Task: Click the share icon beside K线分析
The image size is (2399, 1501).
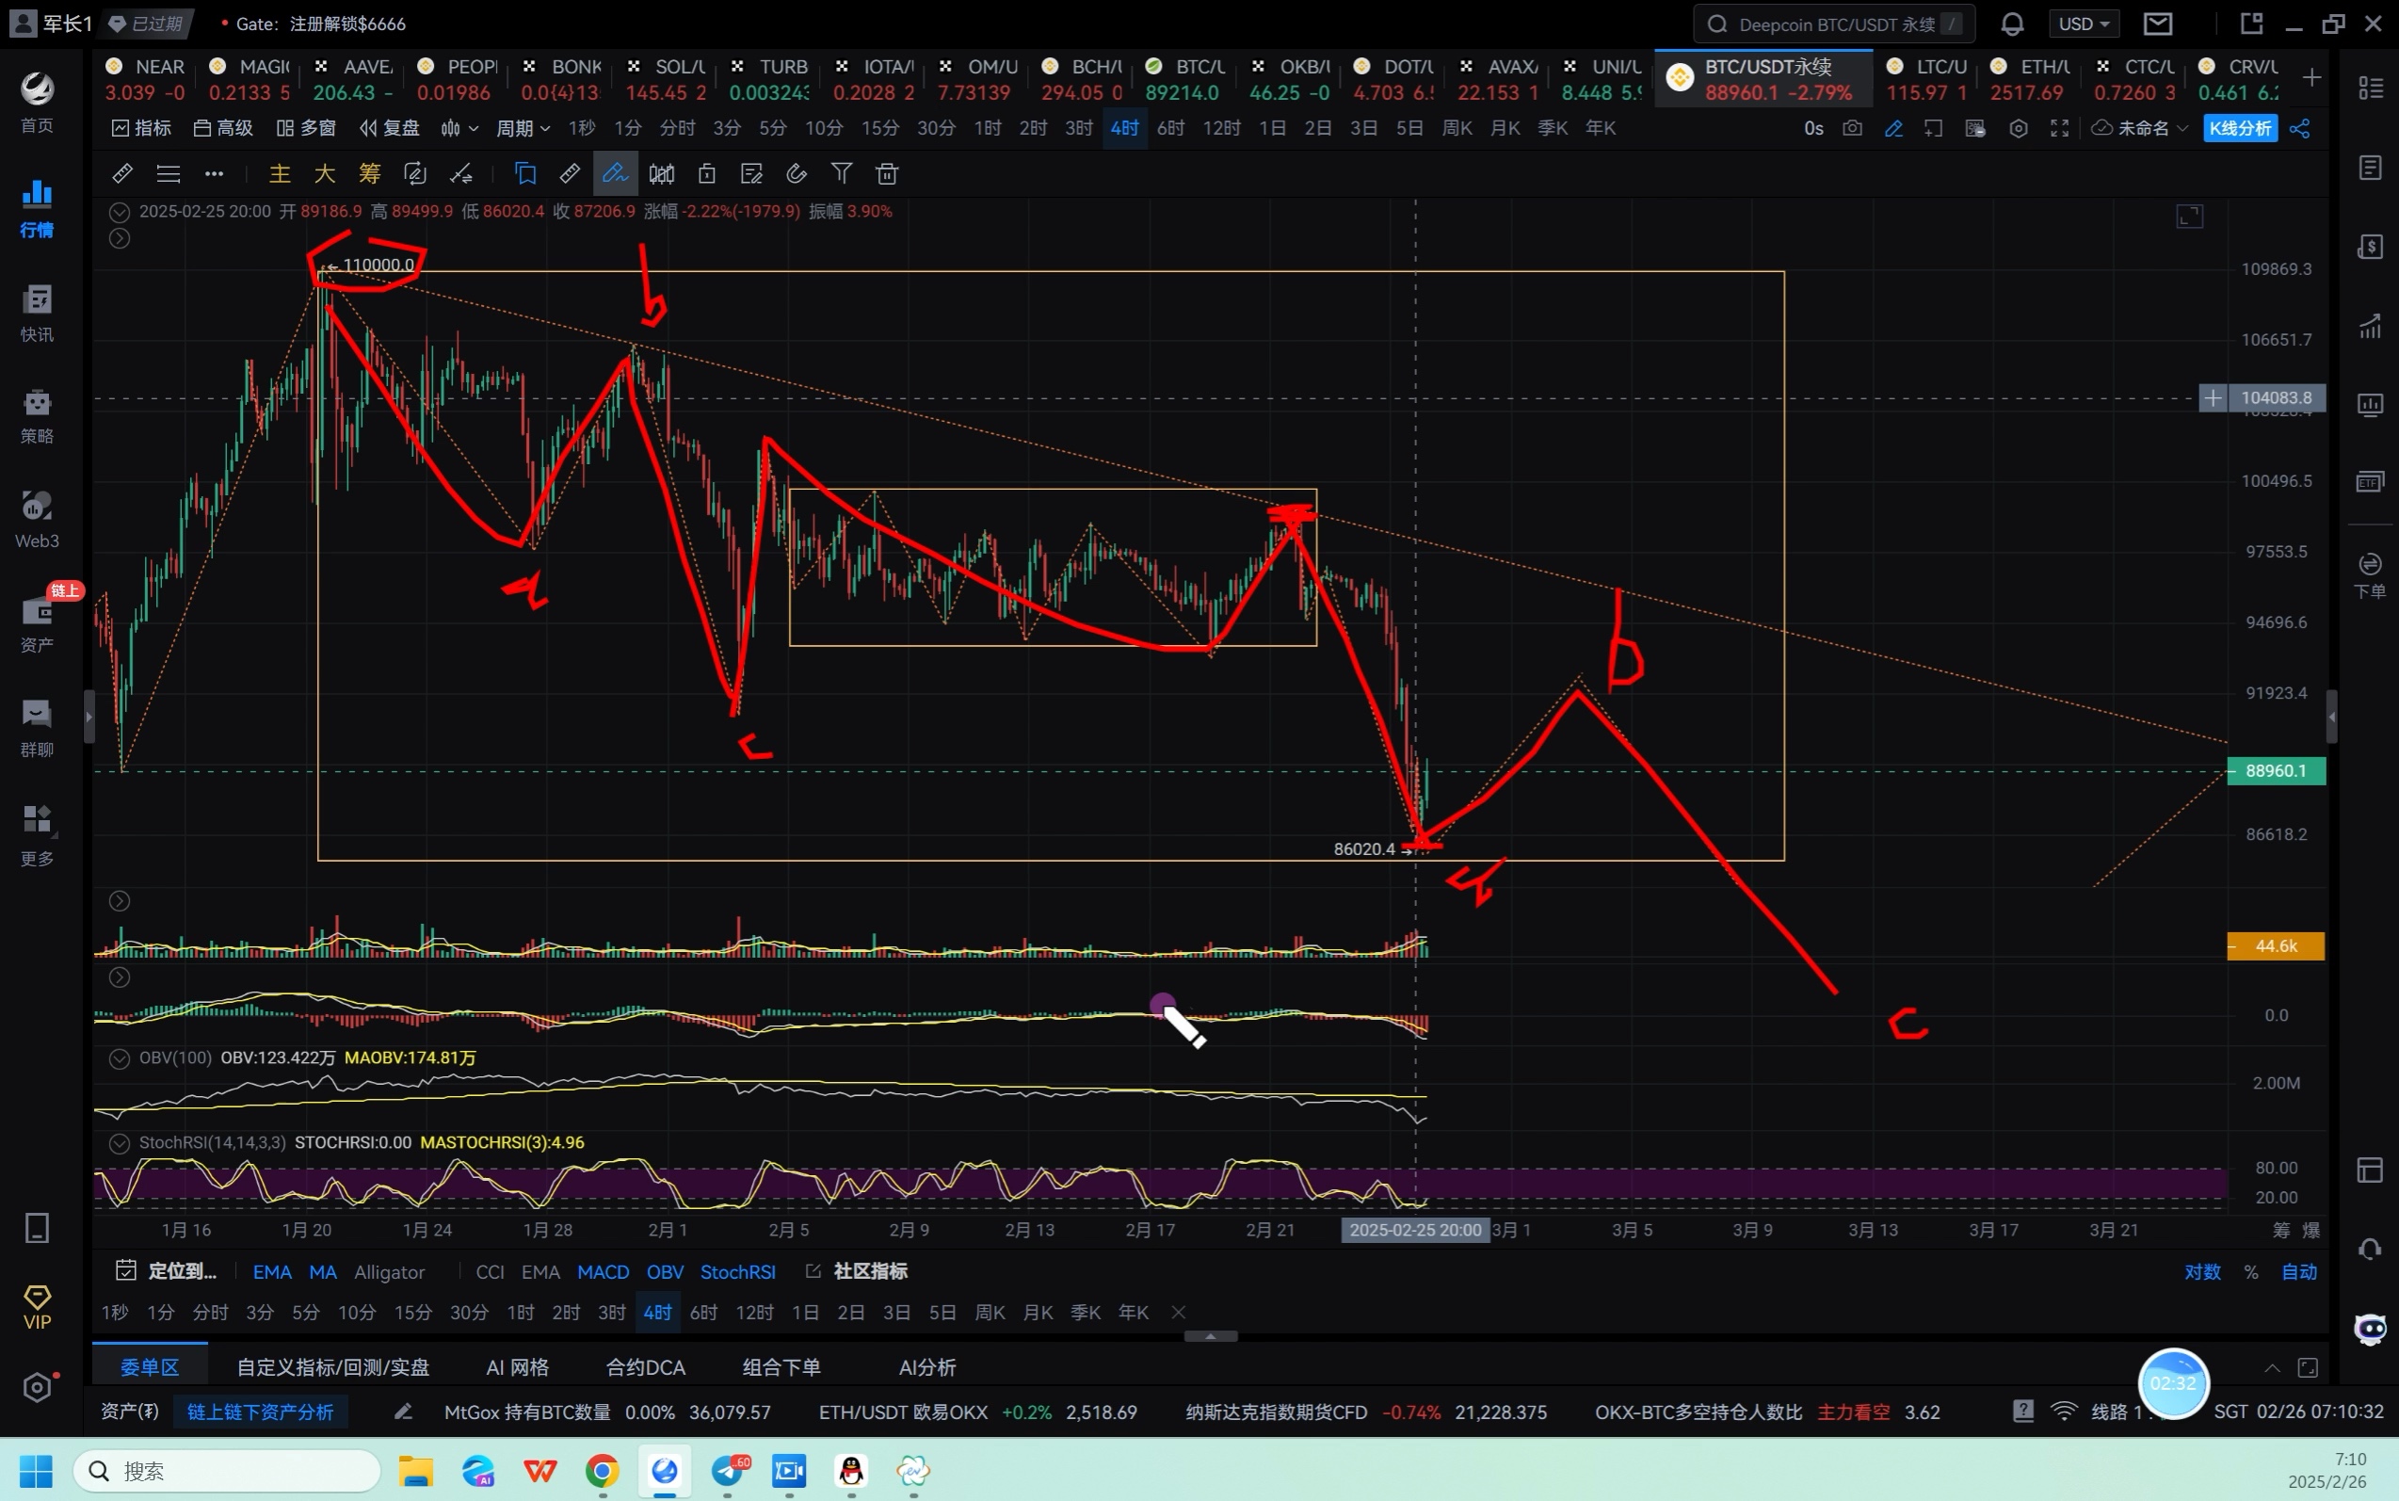Action: (x=2301, y=128)
